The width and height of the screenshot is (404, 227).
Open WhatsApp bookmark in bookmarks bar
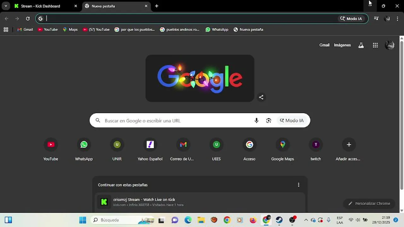(x=217, y=29)
